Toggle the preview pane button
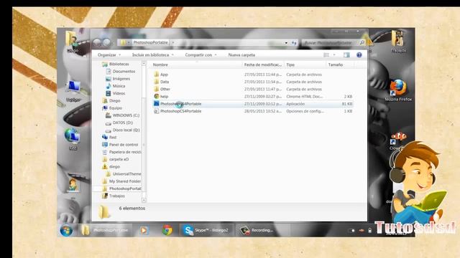 346,55
